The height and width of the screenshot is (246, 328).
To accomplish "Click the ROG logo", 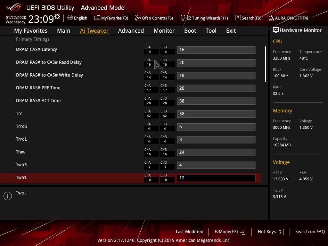I will click(x=14, y=7).
